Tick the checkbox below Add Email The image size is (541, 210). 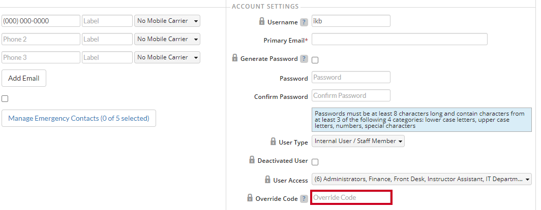(x=5, y=99)
